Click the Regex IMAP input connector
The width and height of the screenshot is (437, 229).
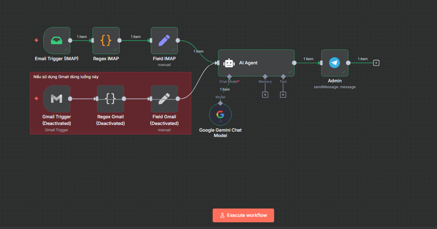pyautogui.click(x=92, y=41)
